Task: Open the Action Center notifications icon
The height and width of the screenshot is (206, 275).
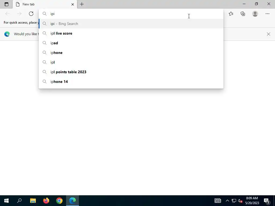Action: tap(267, 201)
